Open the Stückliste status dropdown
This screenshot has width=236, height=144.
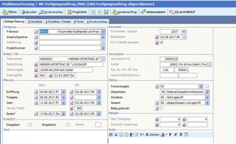[x=207, y=98]
